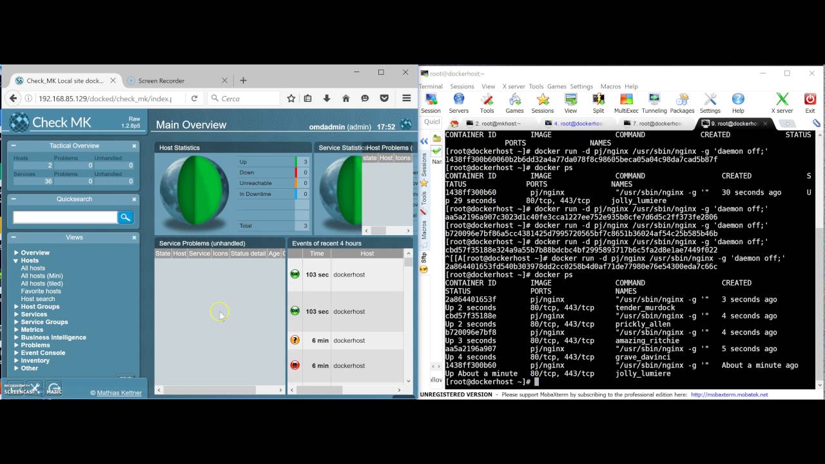The height and width of the screenshot is (464, 825).
Task: Activate the Split terminal toolbar icon
Action: (599, 102)
